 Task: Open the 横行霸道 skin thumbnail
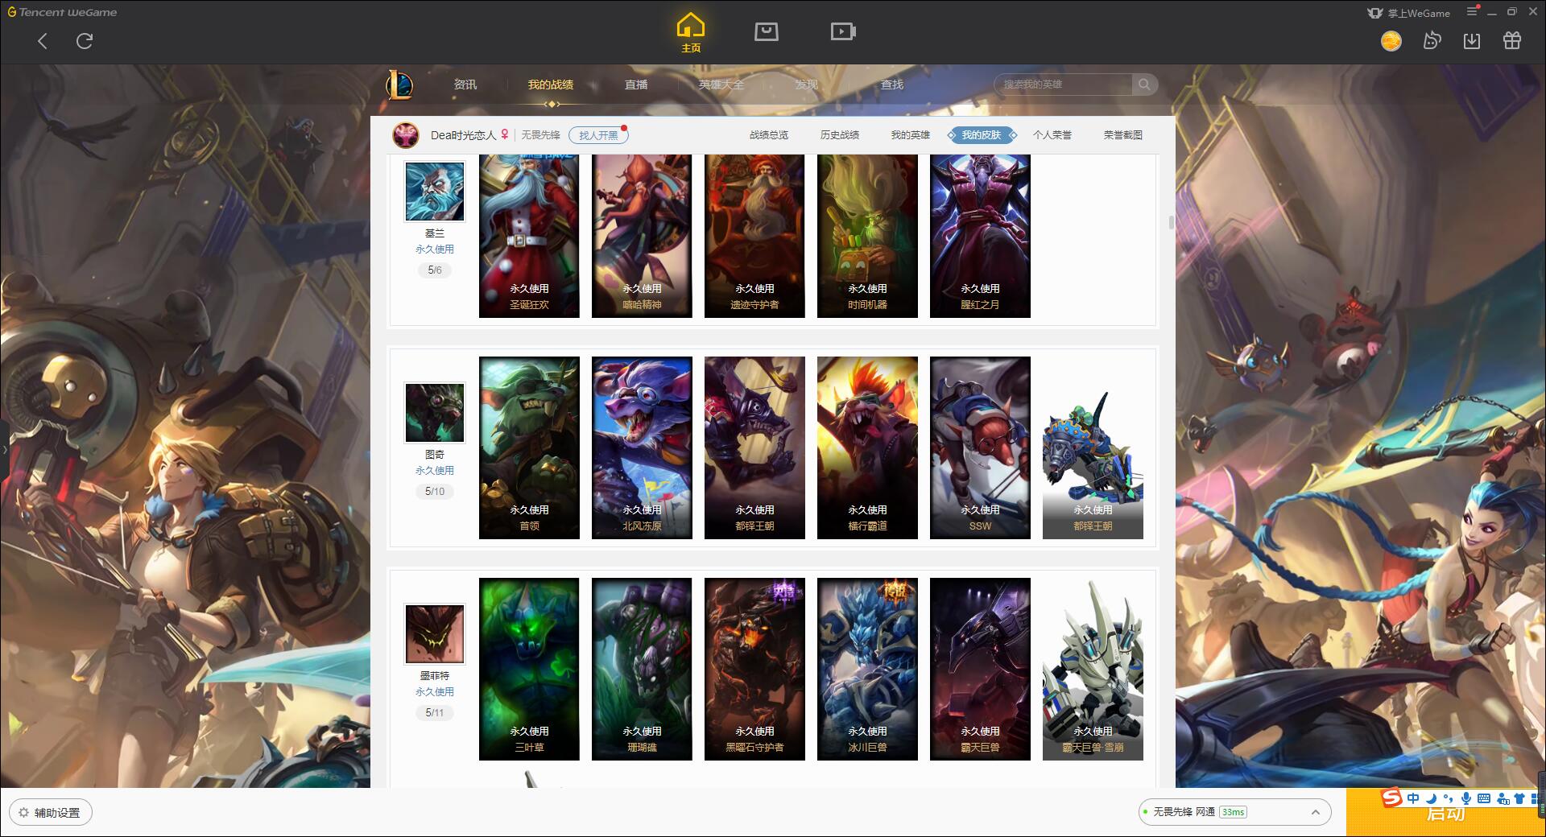(867, 447)
